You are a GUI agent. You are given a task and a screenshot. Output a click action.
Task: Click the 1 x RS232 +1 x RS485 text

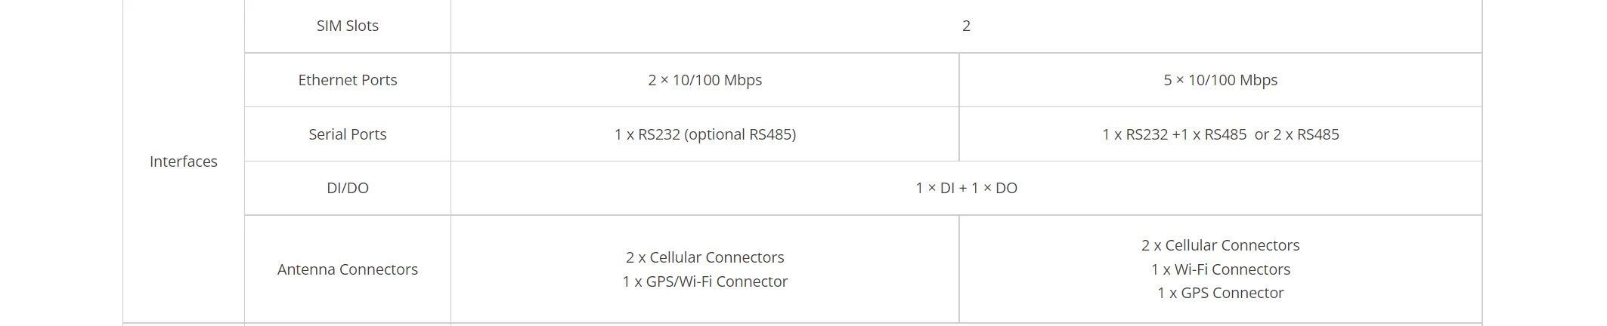coord(1174,134)
